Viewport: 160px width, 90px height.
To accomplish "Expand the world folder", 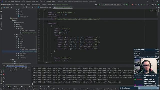I will tap(17, 14).
